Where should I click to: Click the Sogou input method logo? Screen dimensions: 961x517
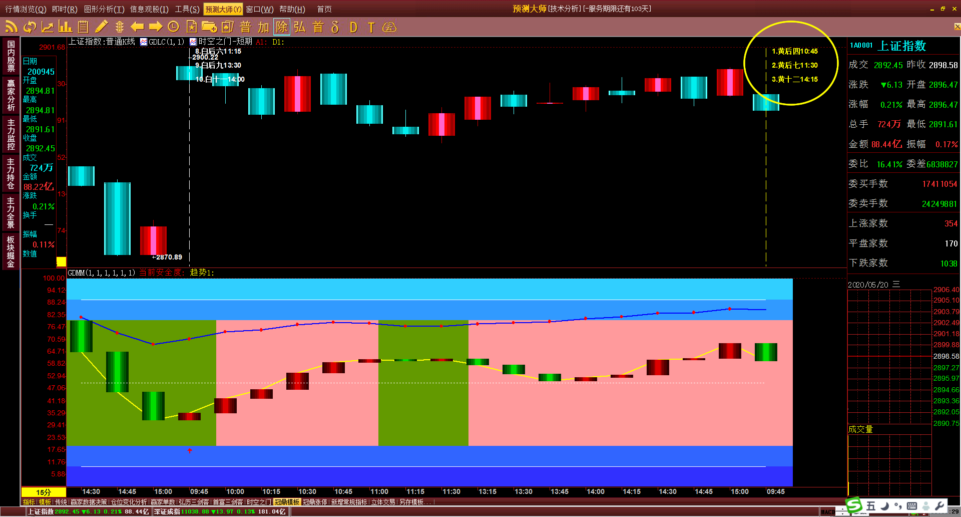coord(854,505)
